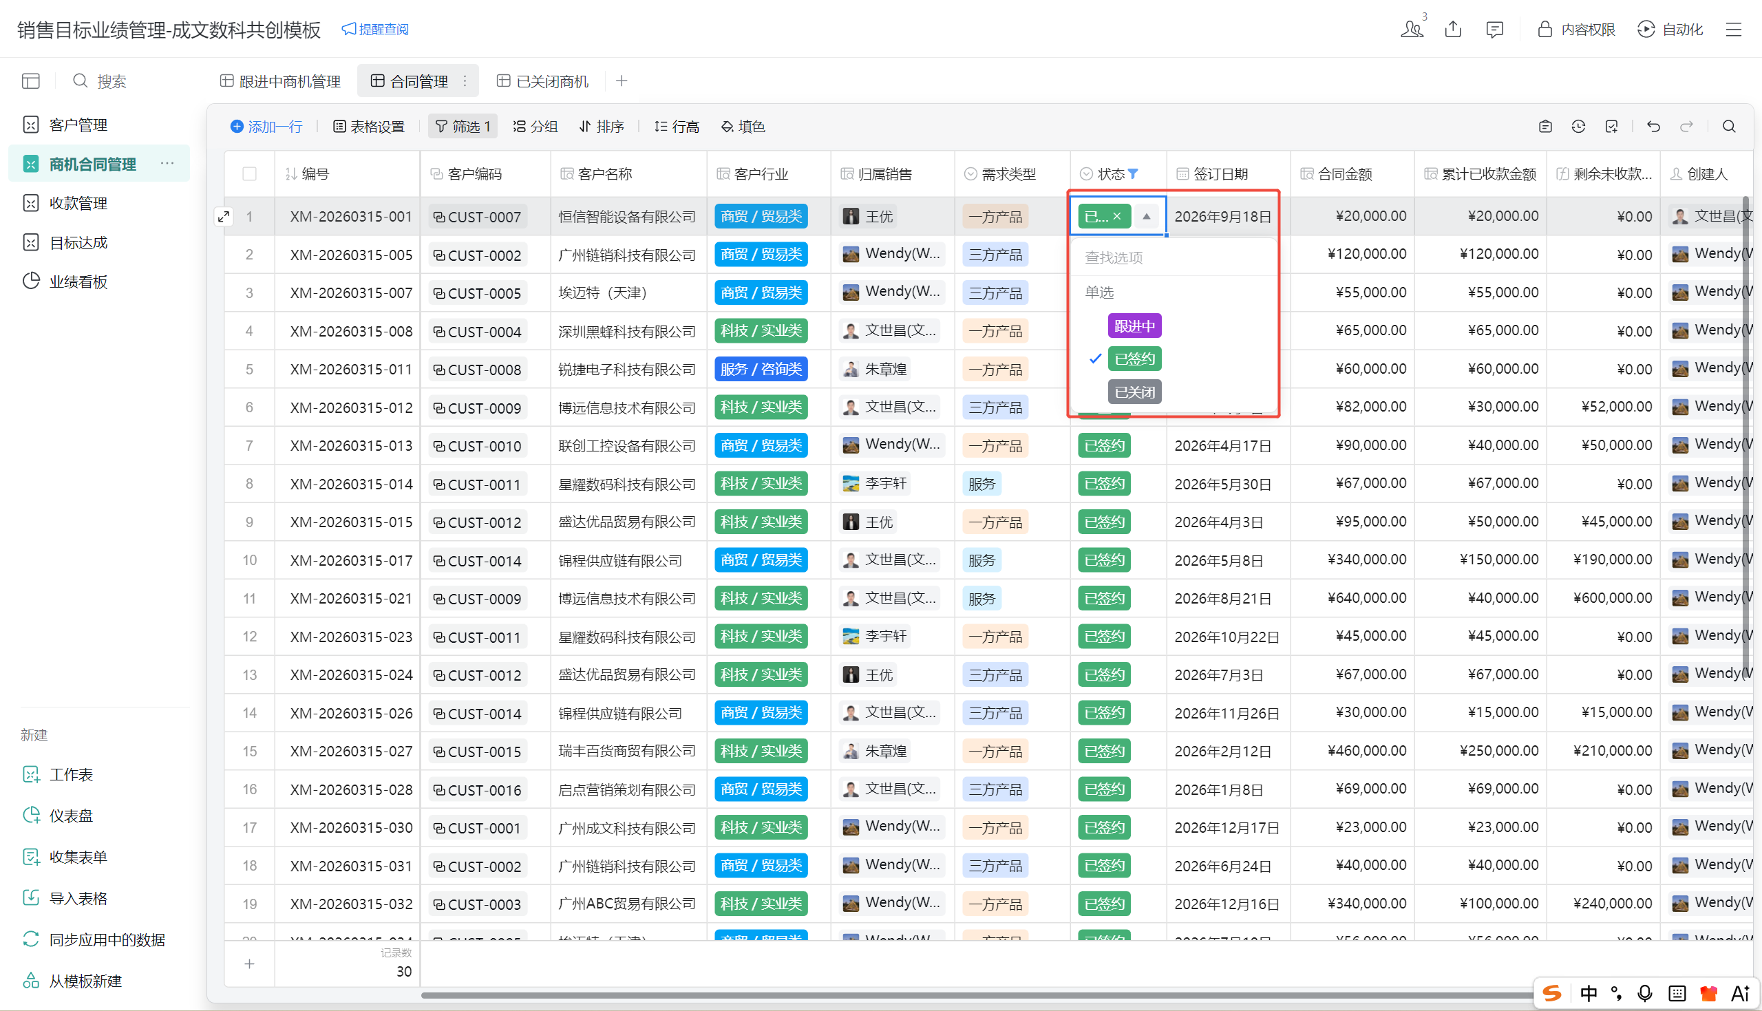Open 收款管理 in the sidebar
The height and width of the screenshot is (1011, 1762).
click(78, 204)
